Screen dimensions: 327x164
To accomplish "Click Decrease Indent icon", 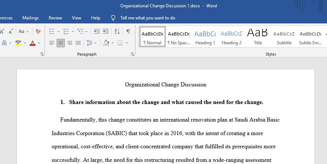I will pyautogui.click(x=97, y=31).
